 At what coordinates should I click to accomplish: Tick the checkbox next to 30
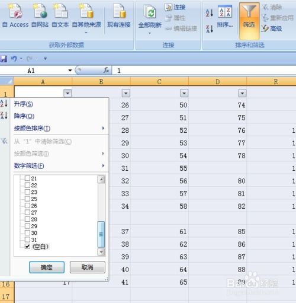27,232
